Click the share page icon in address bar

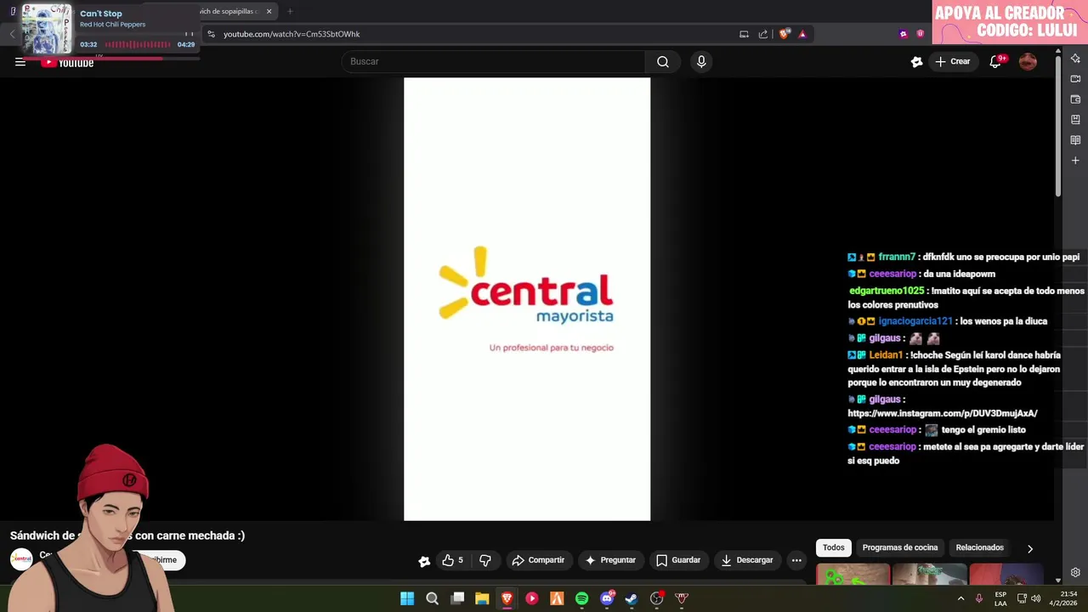pos(762,34)
